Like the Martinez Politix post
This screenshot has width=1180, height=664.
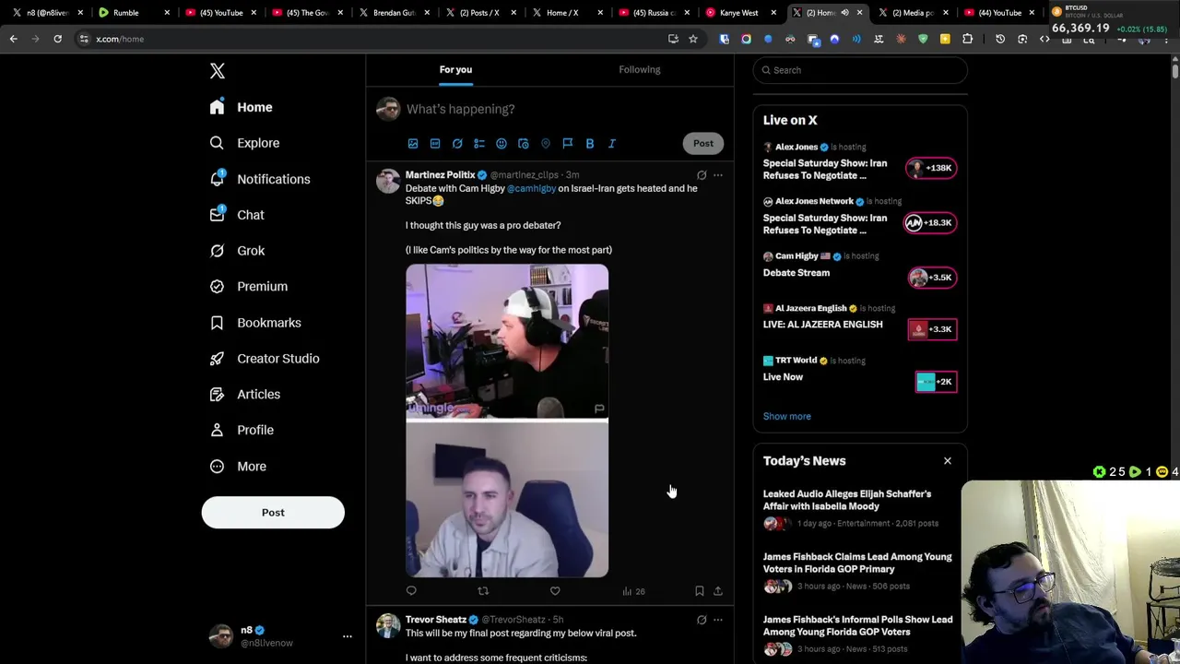click(x=555, y=591)
